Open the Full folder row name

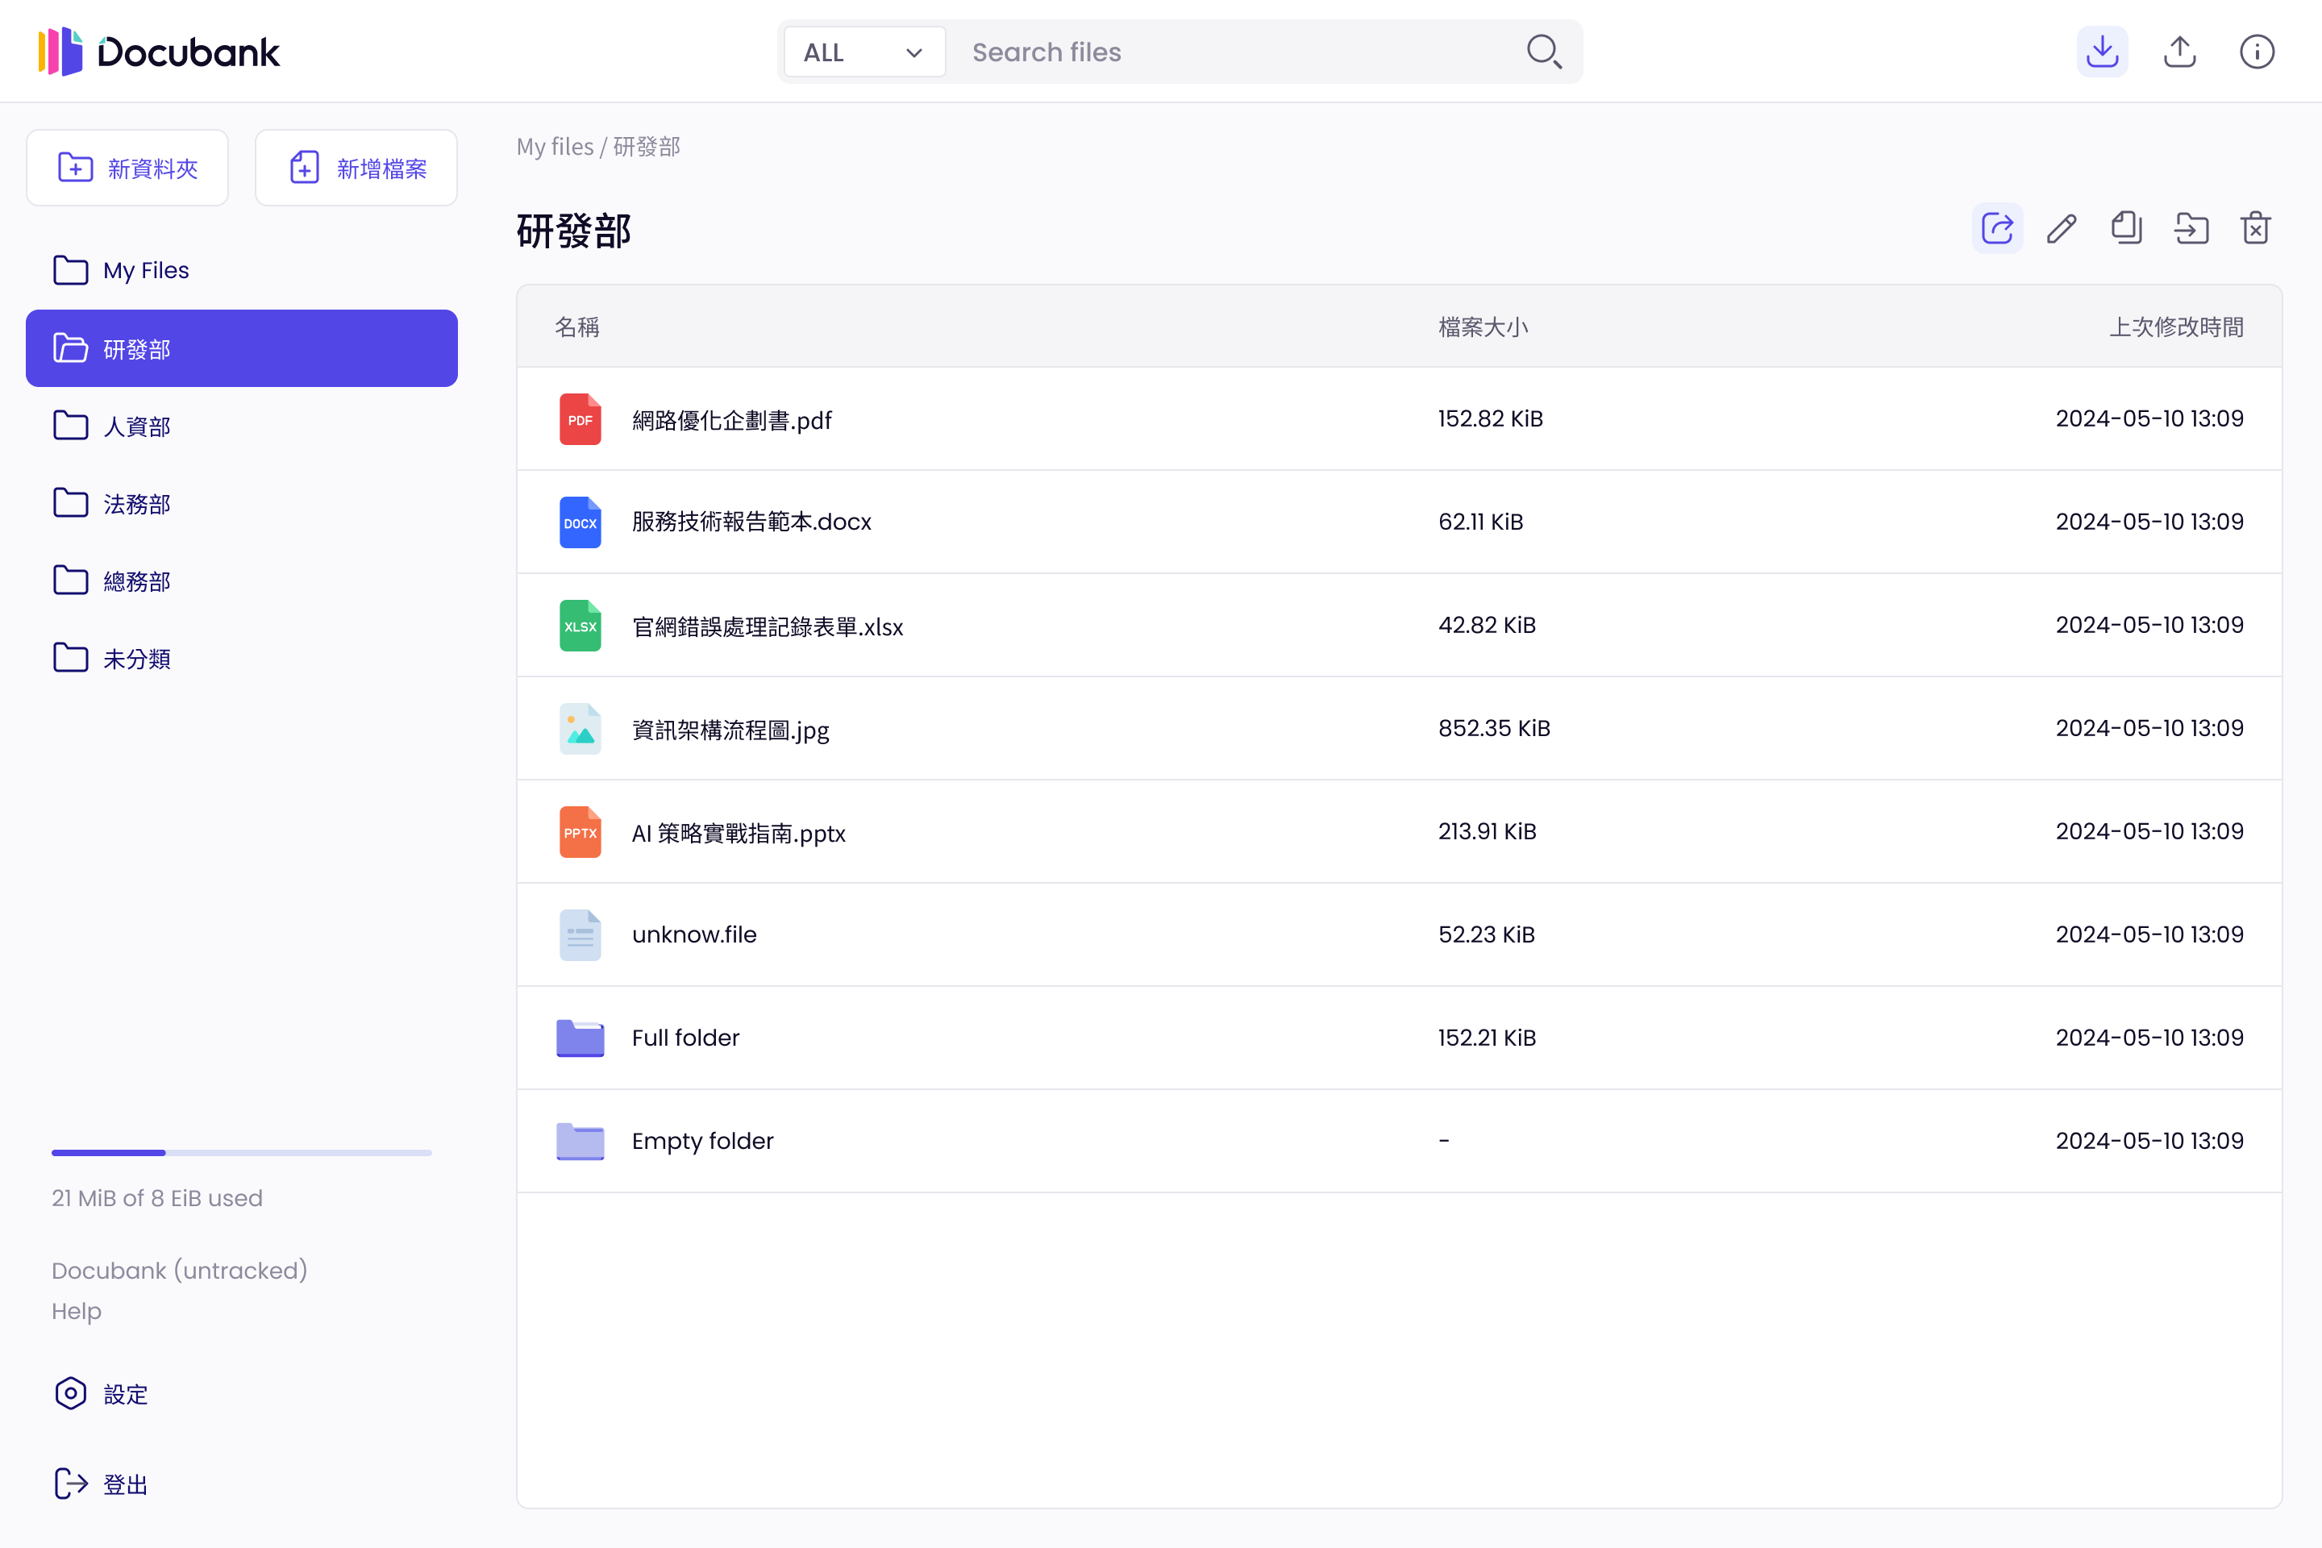685,1038
